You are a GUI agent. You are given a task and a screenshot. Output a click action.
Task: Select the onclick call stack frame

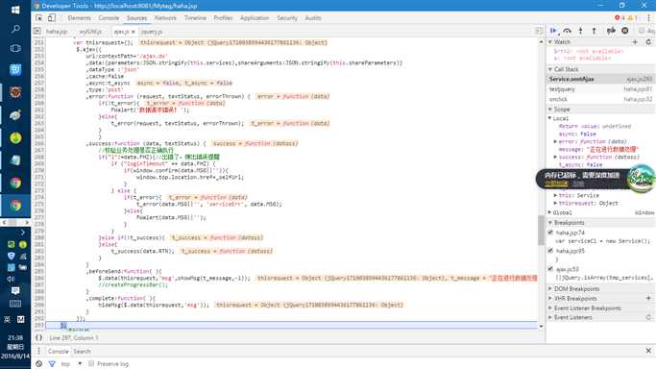601,99
